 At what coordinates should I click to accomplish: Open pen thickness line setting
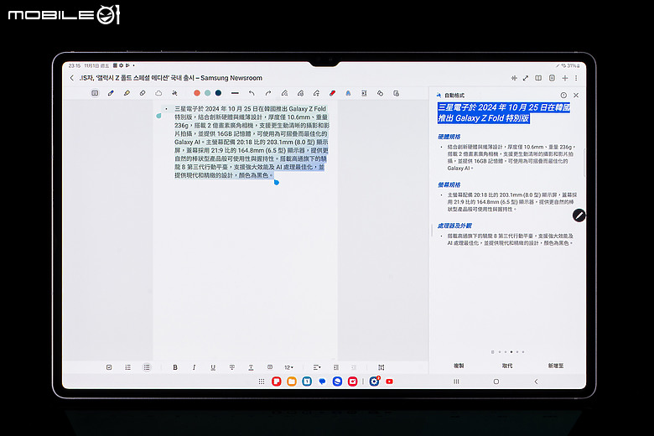(235, 93)
